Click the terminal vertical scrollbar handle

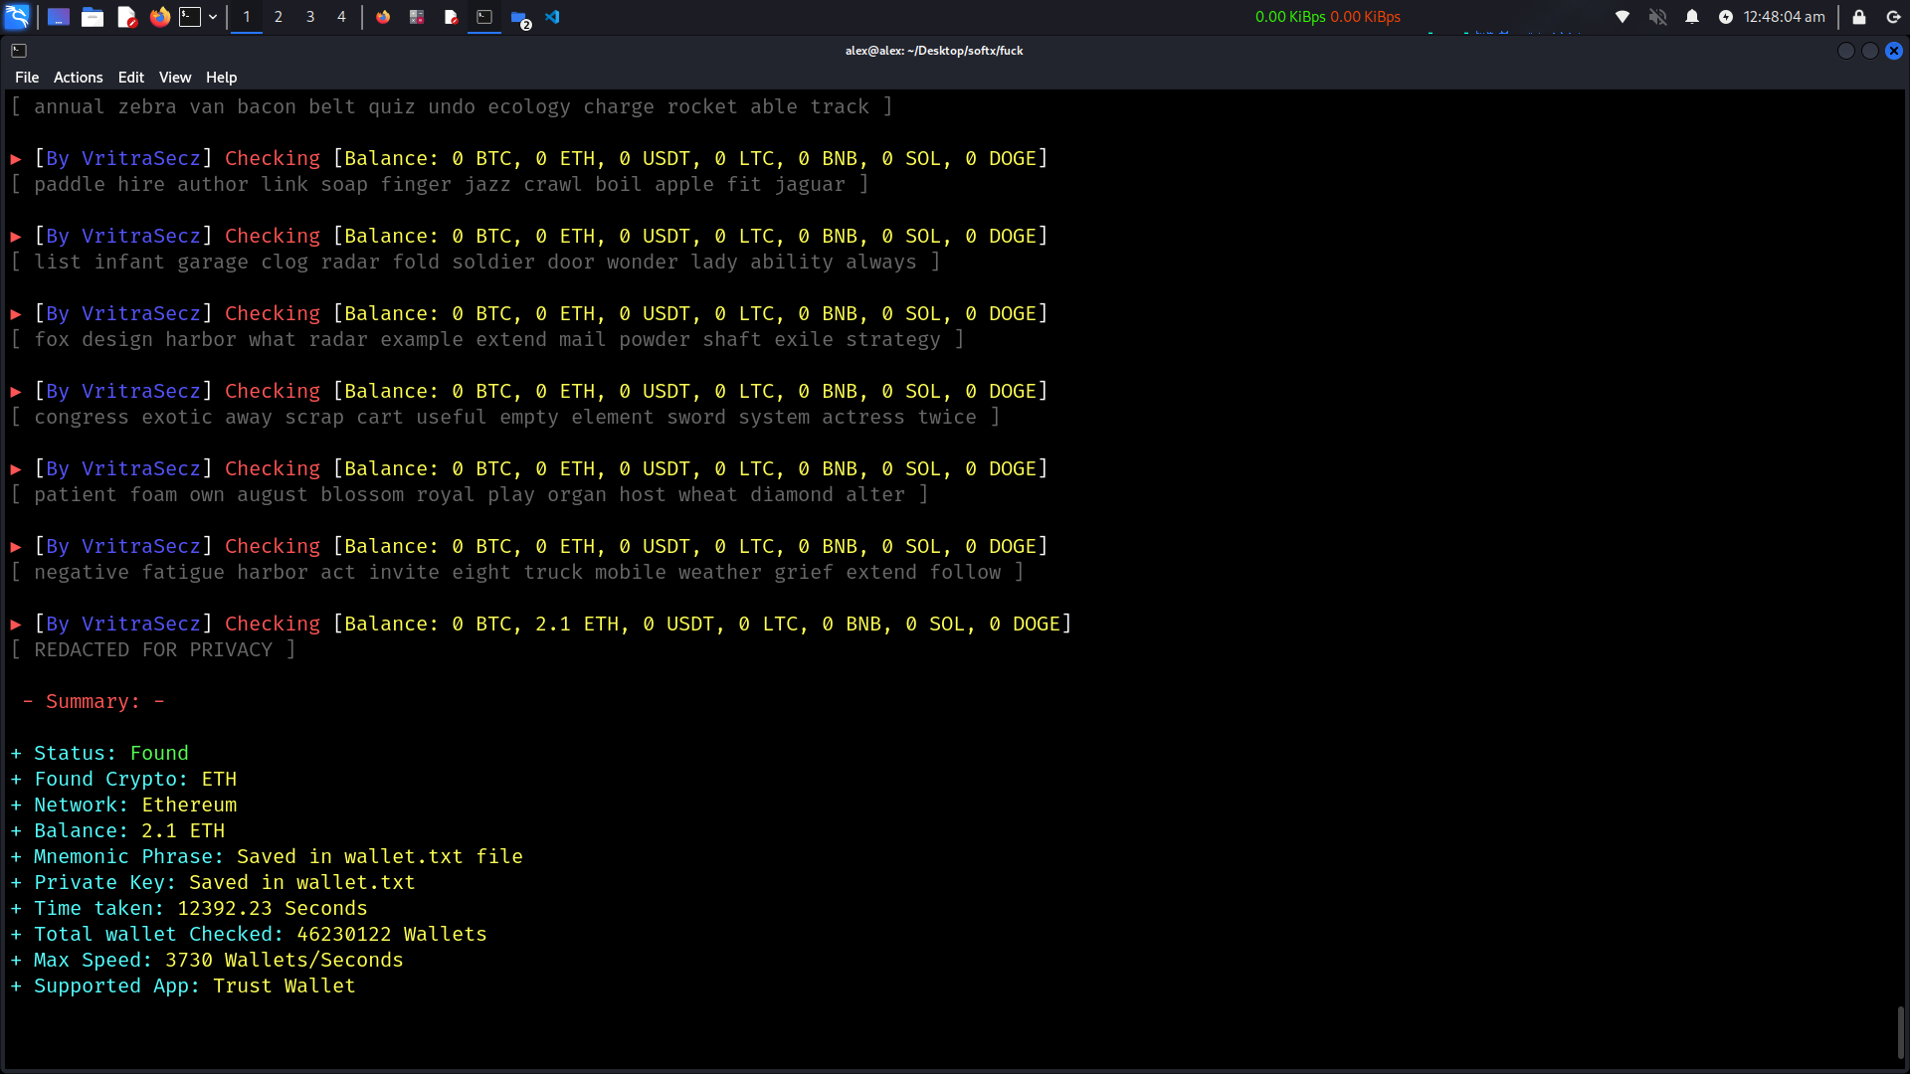[x=1901, y=1033]
